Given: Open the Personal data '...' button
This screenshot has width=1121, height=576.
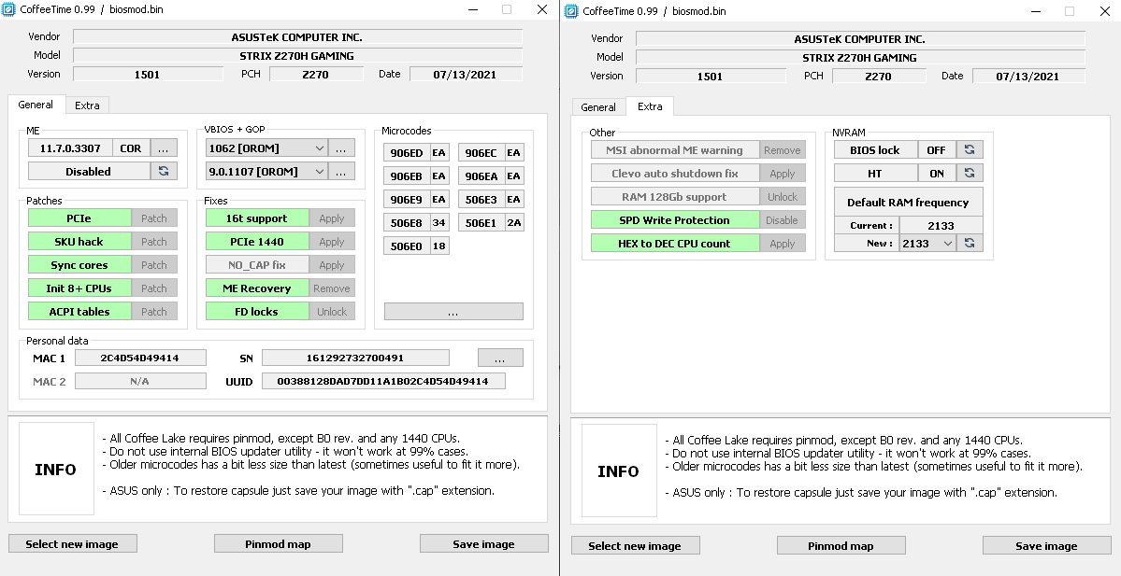Looking at the screenshot, I should 500,358.
